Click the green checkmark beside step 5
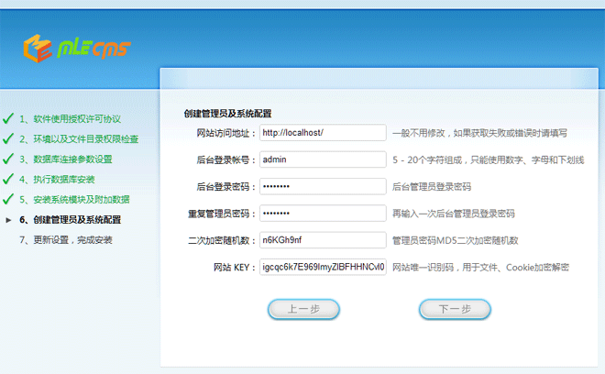Viewport: 605px width, 374px height. tap(8, 200)
